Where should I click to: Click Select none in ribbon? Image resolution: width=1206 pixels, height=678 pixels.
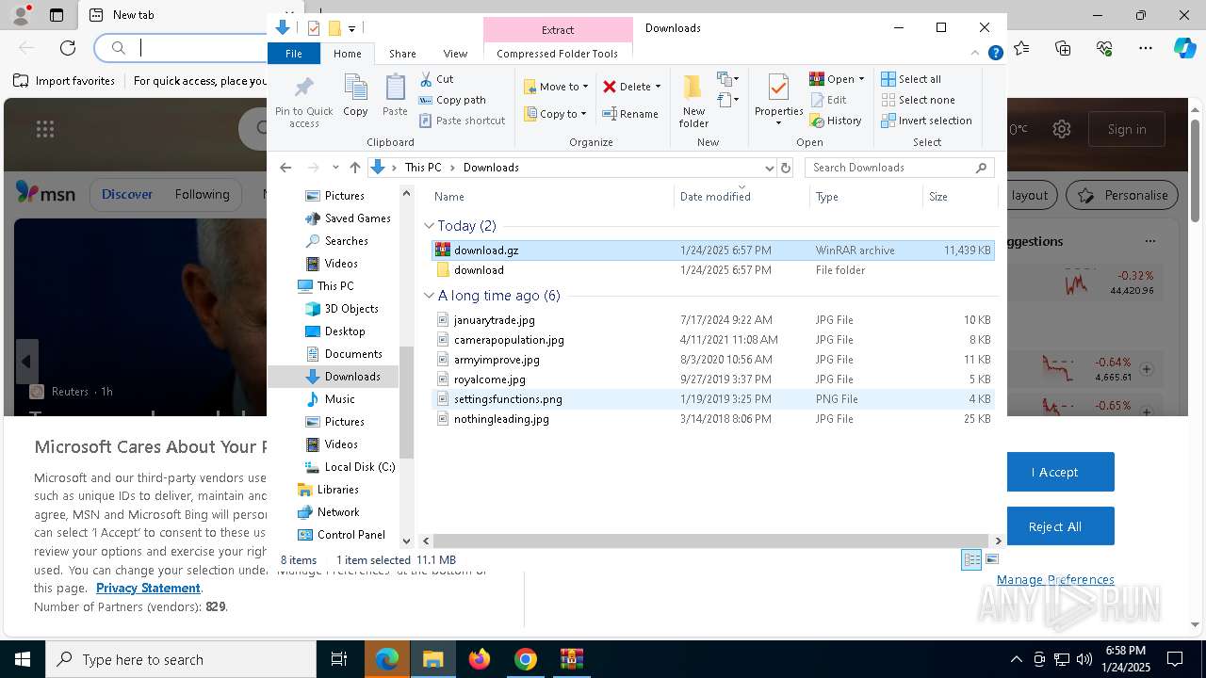click(918, 100)
